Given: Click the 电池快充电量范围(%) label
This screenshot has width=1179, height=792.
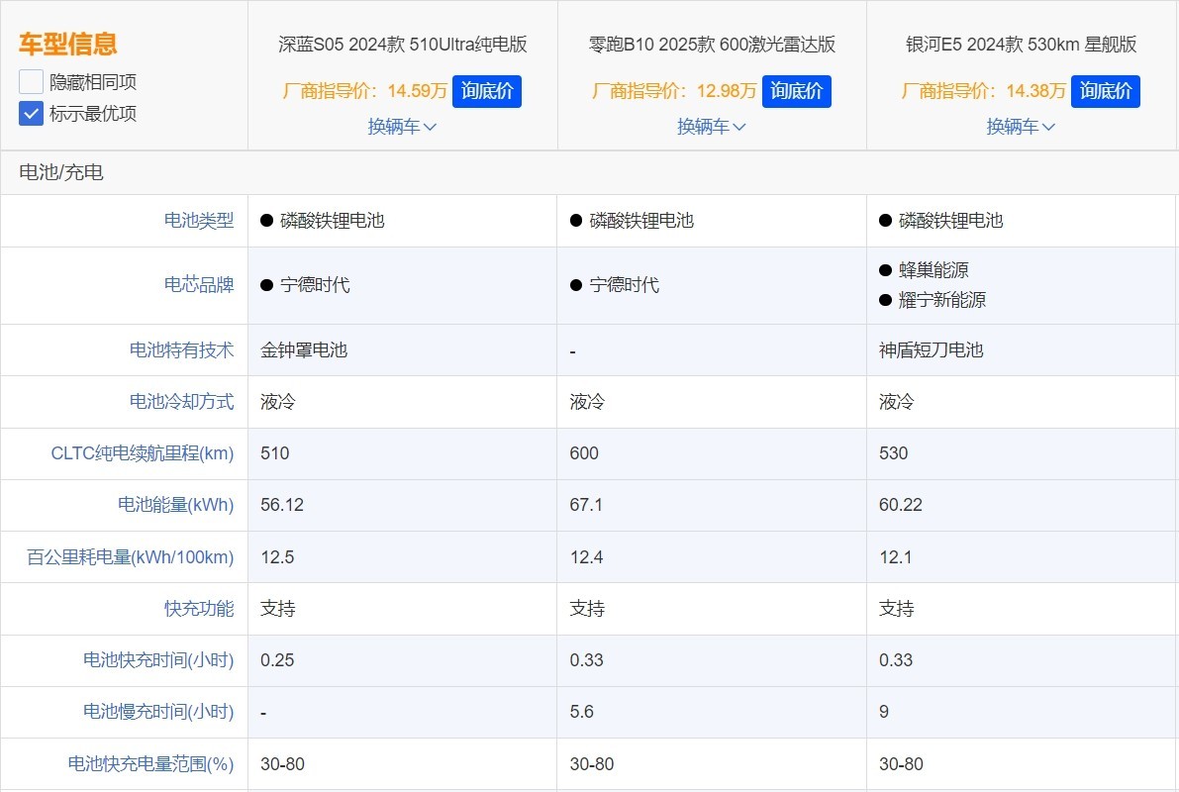Looking at the screenshot, I should coord(150,764).
